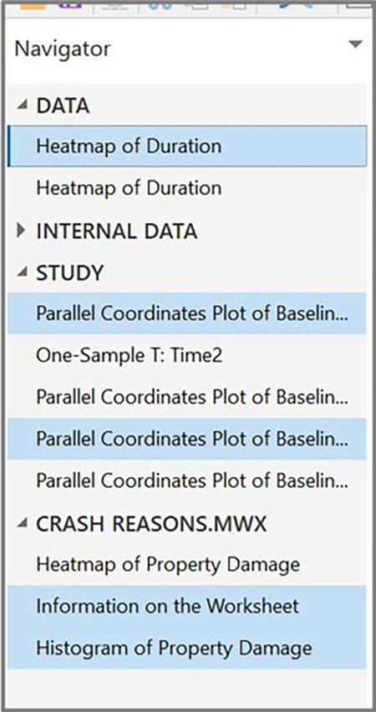
Task: Open Information on the Worksheet
Action: point(187,606)
